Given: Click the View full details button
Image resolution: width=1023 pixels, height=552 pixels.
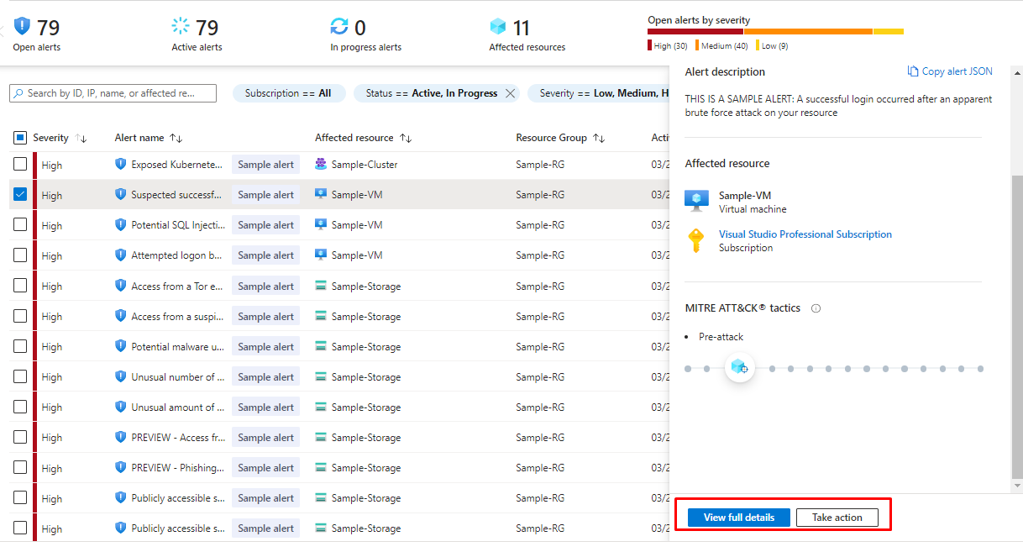Looking at the screenshot, I should tap(738, 518).
